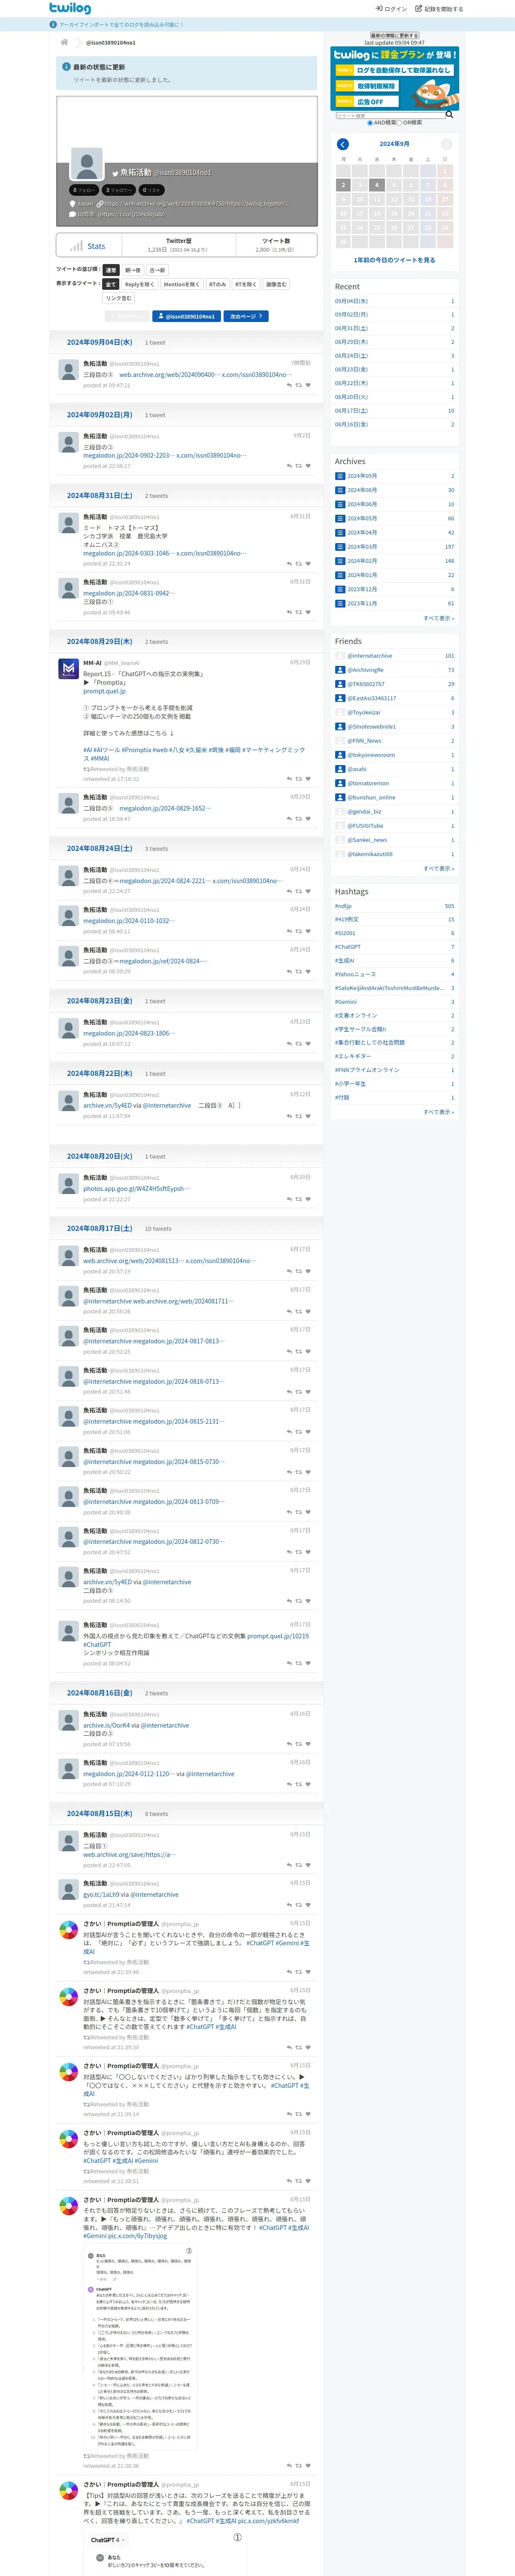
Task: Open 1年前の今日のツイートを見る link
Action: pyautogui.click(x=394, y=260)
